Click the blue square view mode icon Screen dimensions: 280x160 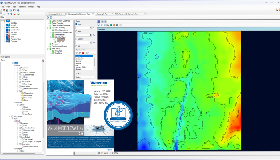pos(98,22)
